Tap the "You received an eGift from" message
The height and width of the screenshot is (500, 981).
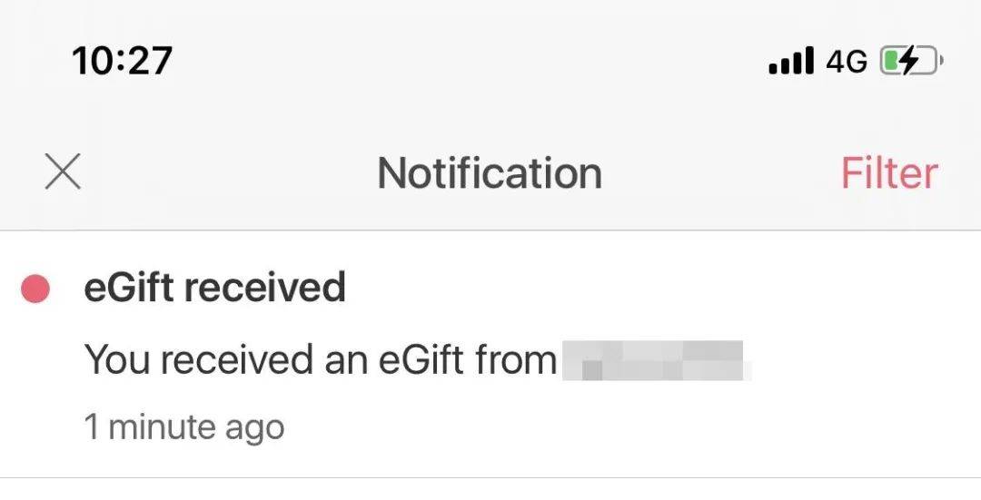(320, 360)
